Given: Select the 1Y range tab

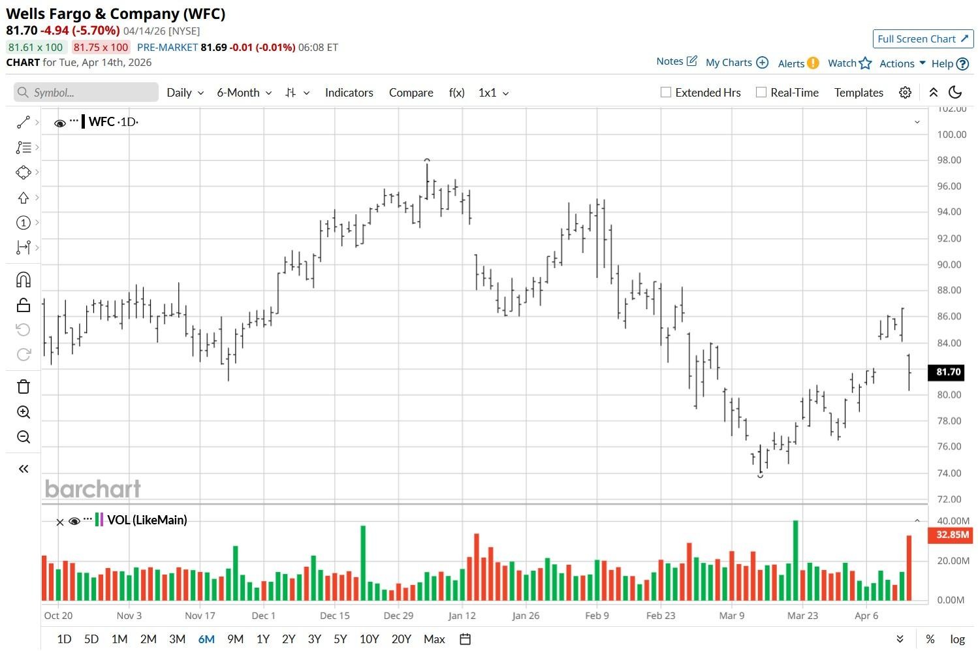Looking at the screenshot, I should point(262,639).
